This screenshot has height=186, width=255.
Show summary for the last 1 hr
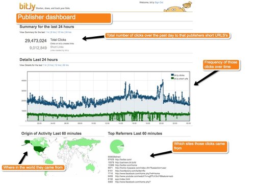47,32
